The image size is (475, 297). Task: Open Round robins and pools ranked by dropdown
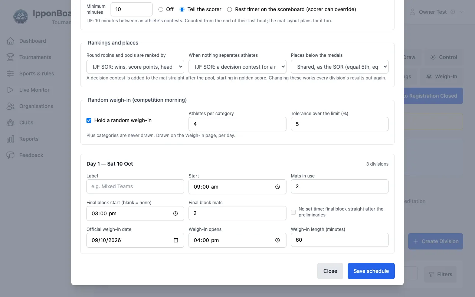coord(135,67)
